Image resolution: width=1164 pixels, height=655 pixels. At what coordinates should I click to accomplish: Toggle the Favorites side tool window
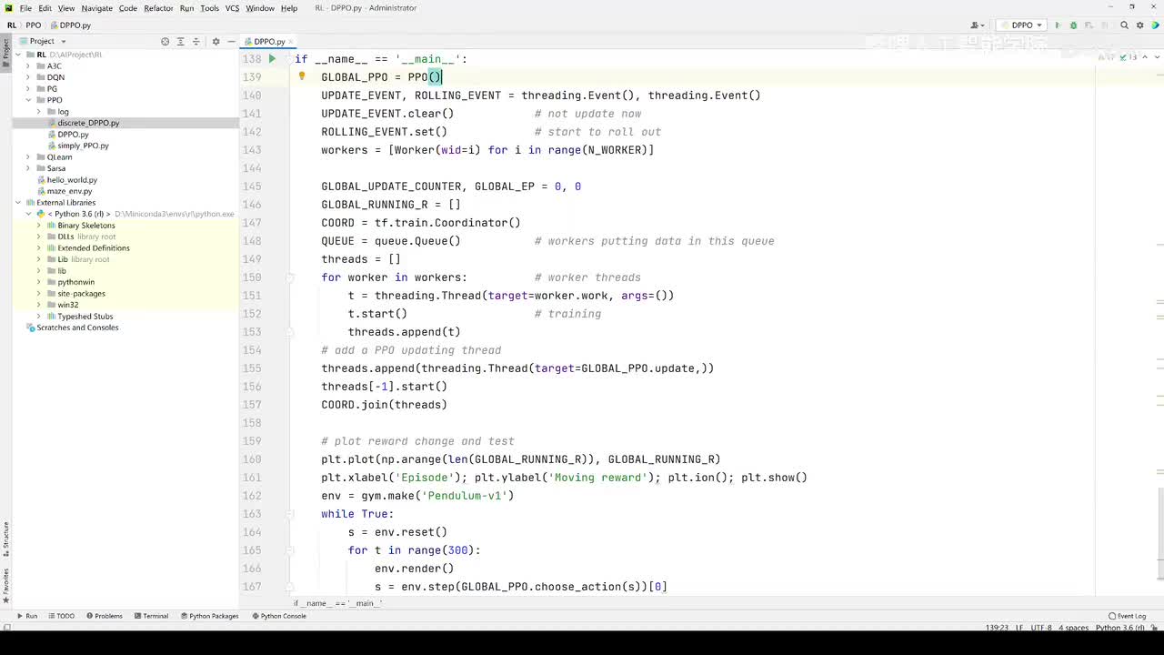[5, 585]
